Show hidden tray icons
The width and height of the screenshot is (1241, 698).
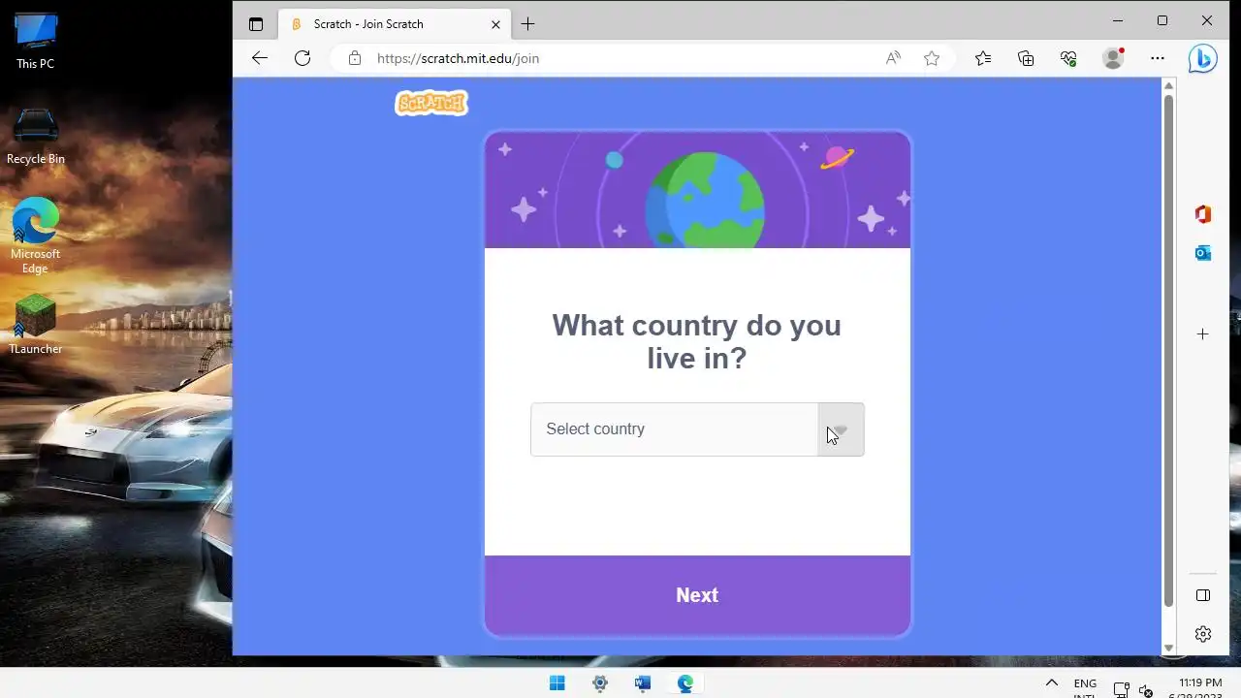(x=1051, y=683)
